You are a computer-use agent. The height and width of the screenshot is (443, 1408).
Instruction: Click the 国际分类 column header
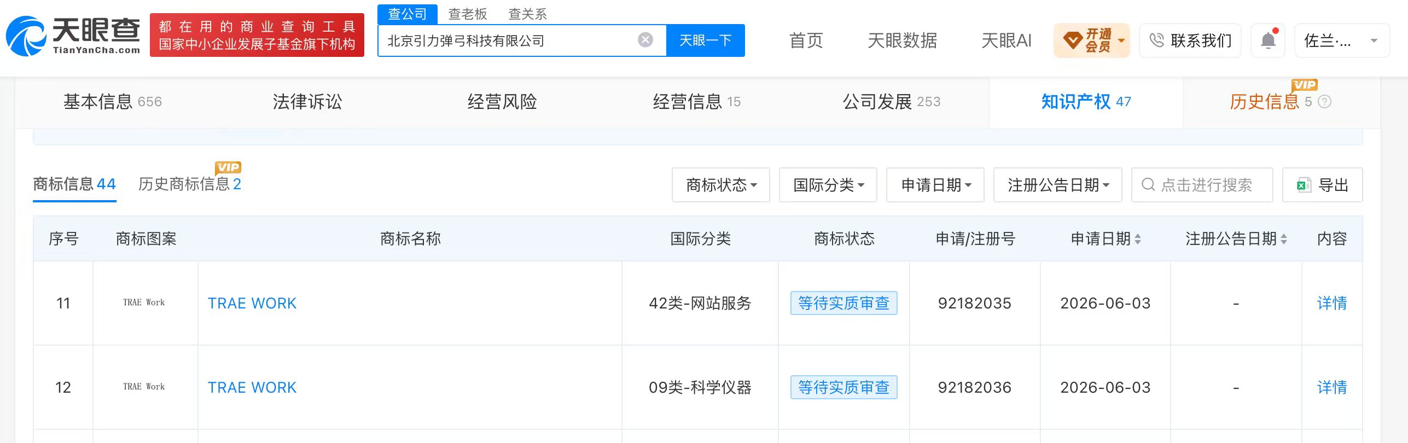tap(701, 239)
